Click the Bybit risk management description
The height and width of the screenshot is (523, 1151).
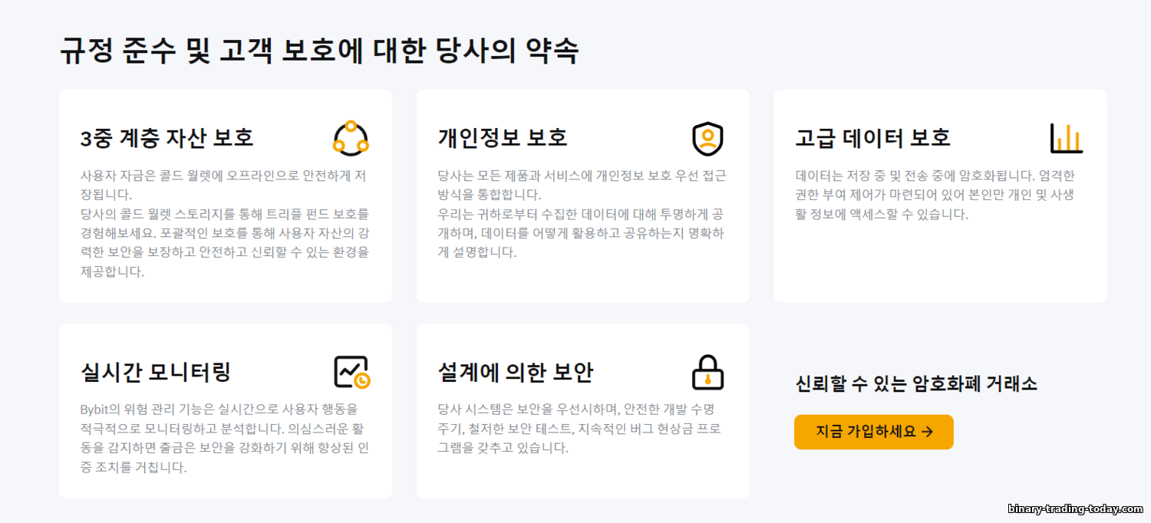tap(225, 438)
